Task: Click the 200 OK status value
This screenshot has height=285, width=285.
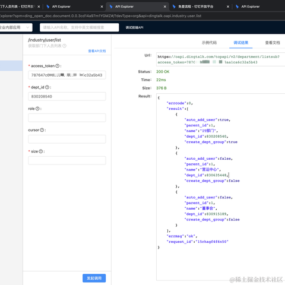Action: pos(163,72)
